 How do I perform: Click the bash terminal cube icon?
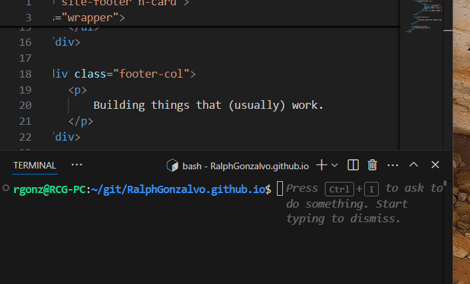(x=172, y=165)
